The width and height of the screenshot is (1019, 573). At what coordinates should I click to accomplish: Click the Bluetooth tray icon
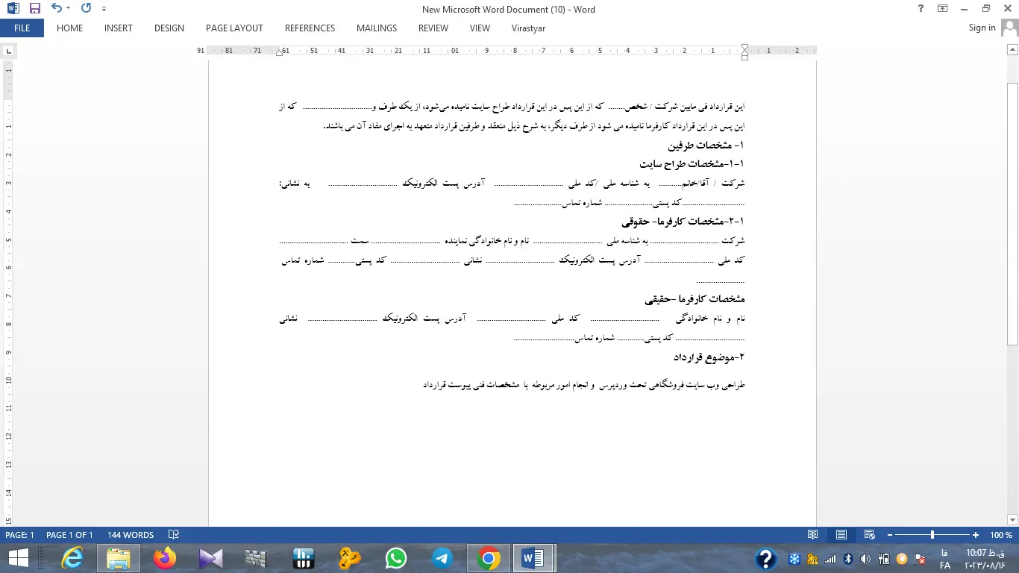click(848, 559)
